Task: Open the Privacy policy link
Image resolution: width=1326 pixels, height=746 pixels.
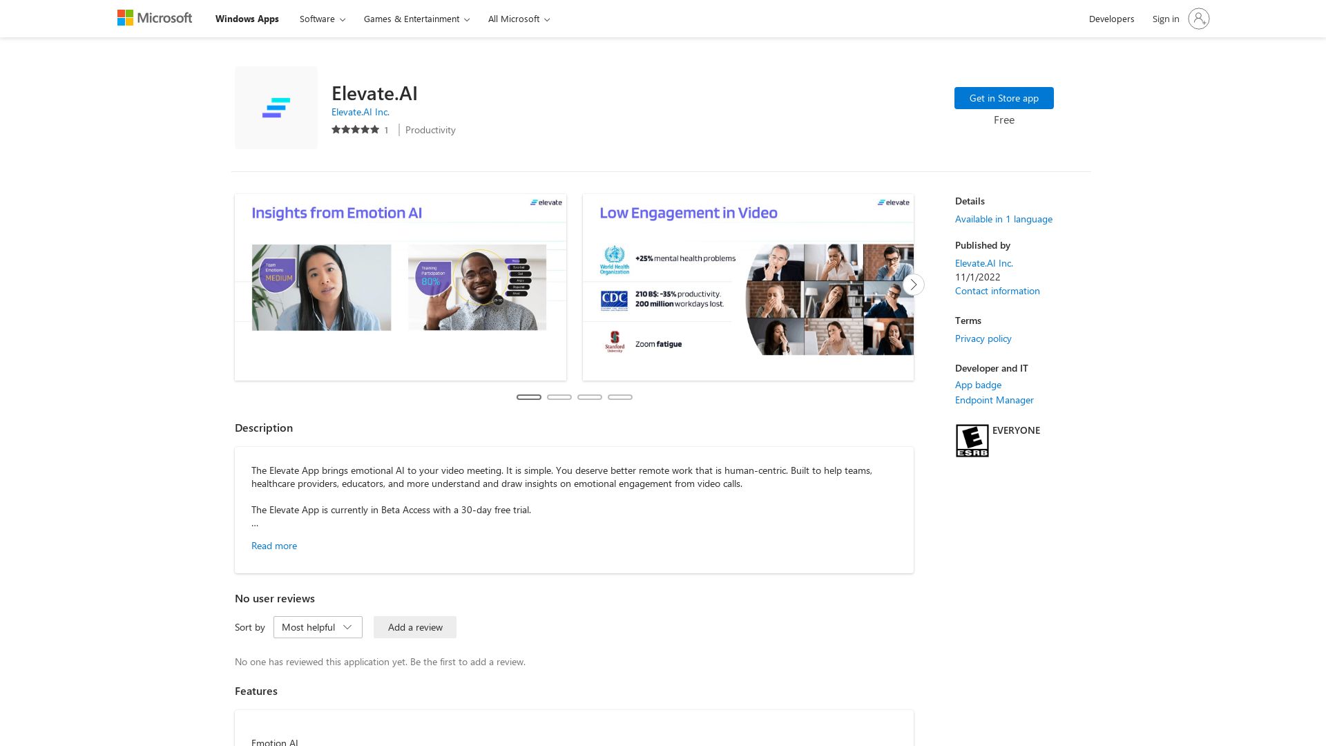Action: (983, 338)
